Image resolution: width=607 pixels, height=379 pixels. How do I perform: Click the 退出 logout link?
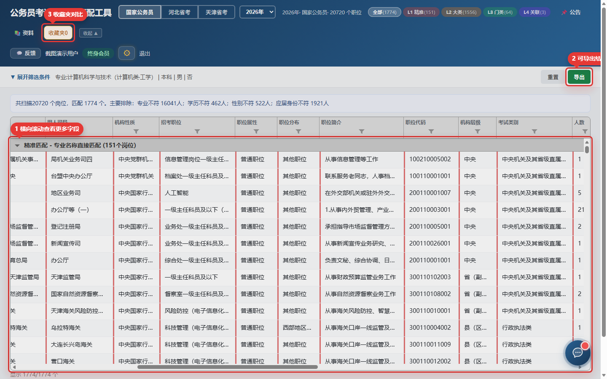pos(145,53)
